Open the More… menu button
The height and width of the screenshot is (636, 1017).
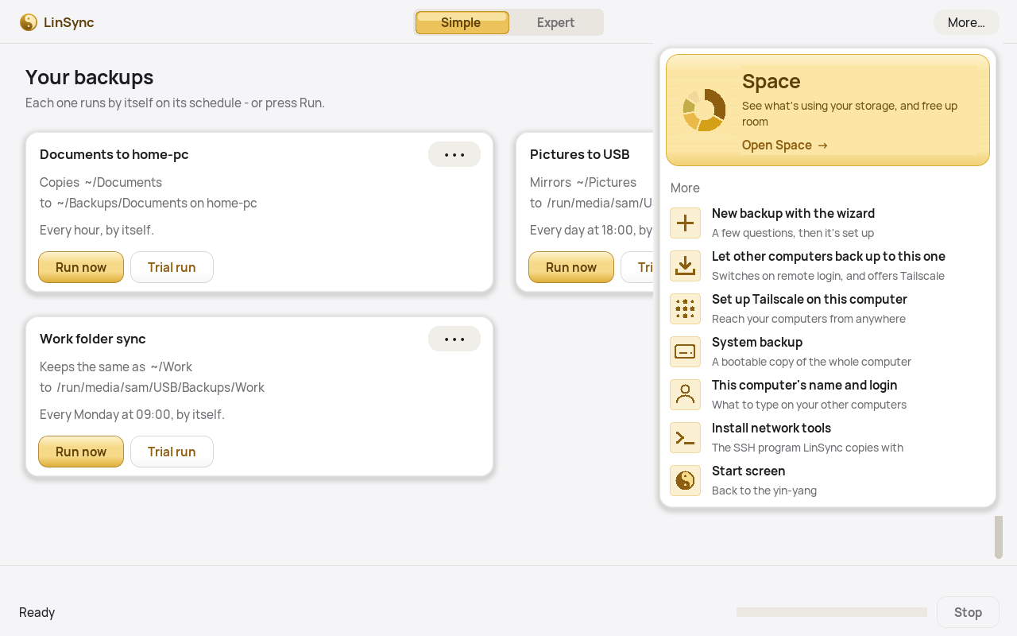(x=966, y=22)
